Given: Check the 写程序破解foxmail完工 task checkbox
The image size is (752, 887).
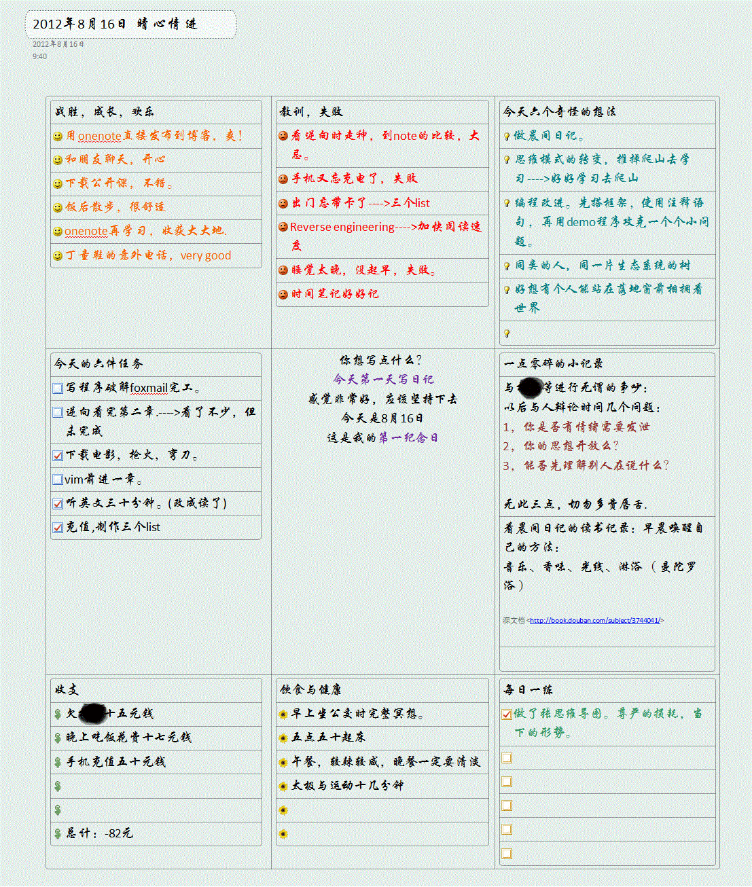Looking at the screenshot, I should coord(58,388).
